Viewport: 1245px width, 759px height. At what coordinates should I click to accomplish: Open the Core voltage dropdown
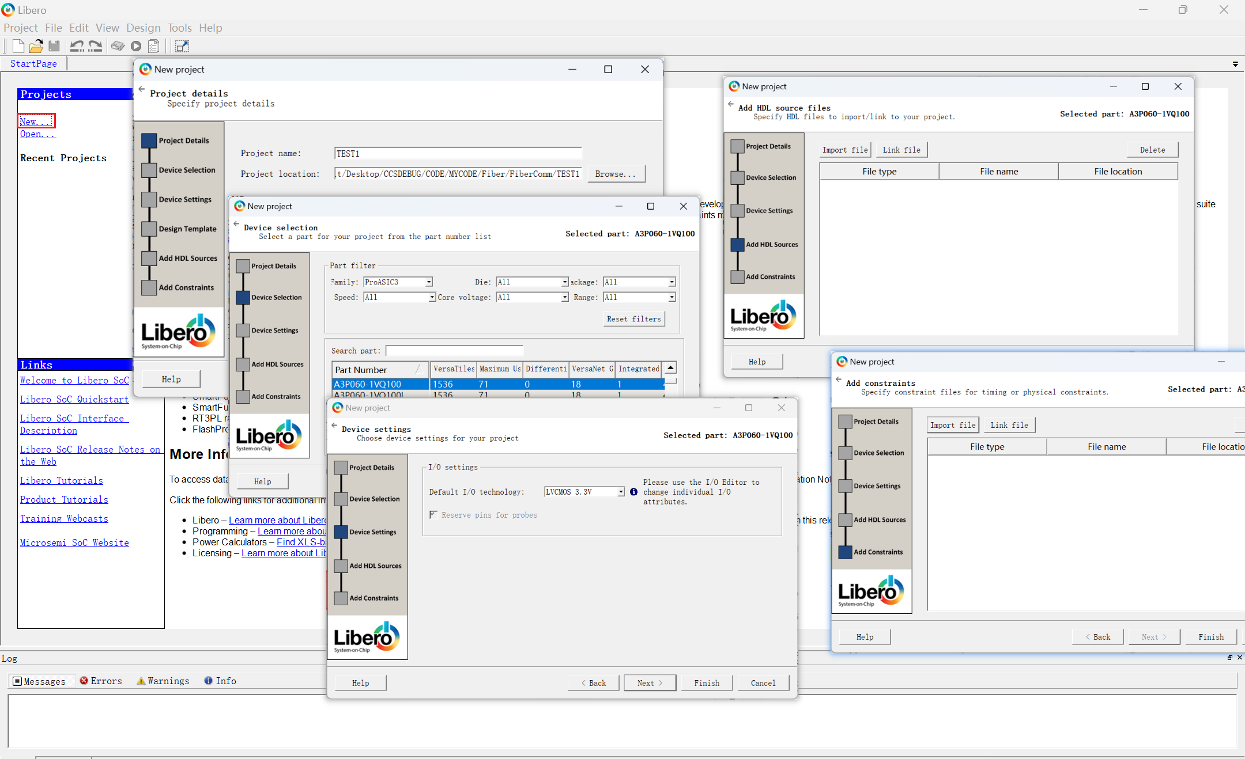pos(564,297)
